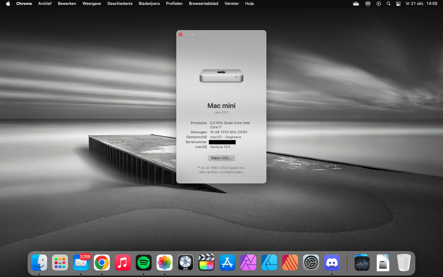Open Final Cut Pro in dock
The height and width of the screenshot is (277, 443).
click(206, 263)
